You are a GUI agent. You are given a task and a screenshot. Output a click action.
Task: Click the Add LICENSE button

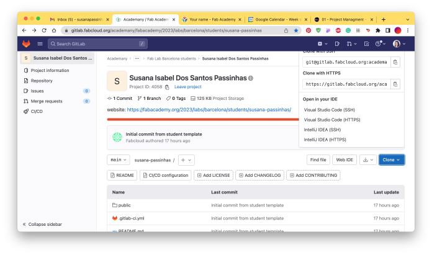pos(214,176)
